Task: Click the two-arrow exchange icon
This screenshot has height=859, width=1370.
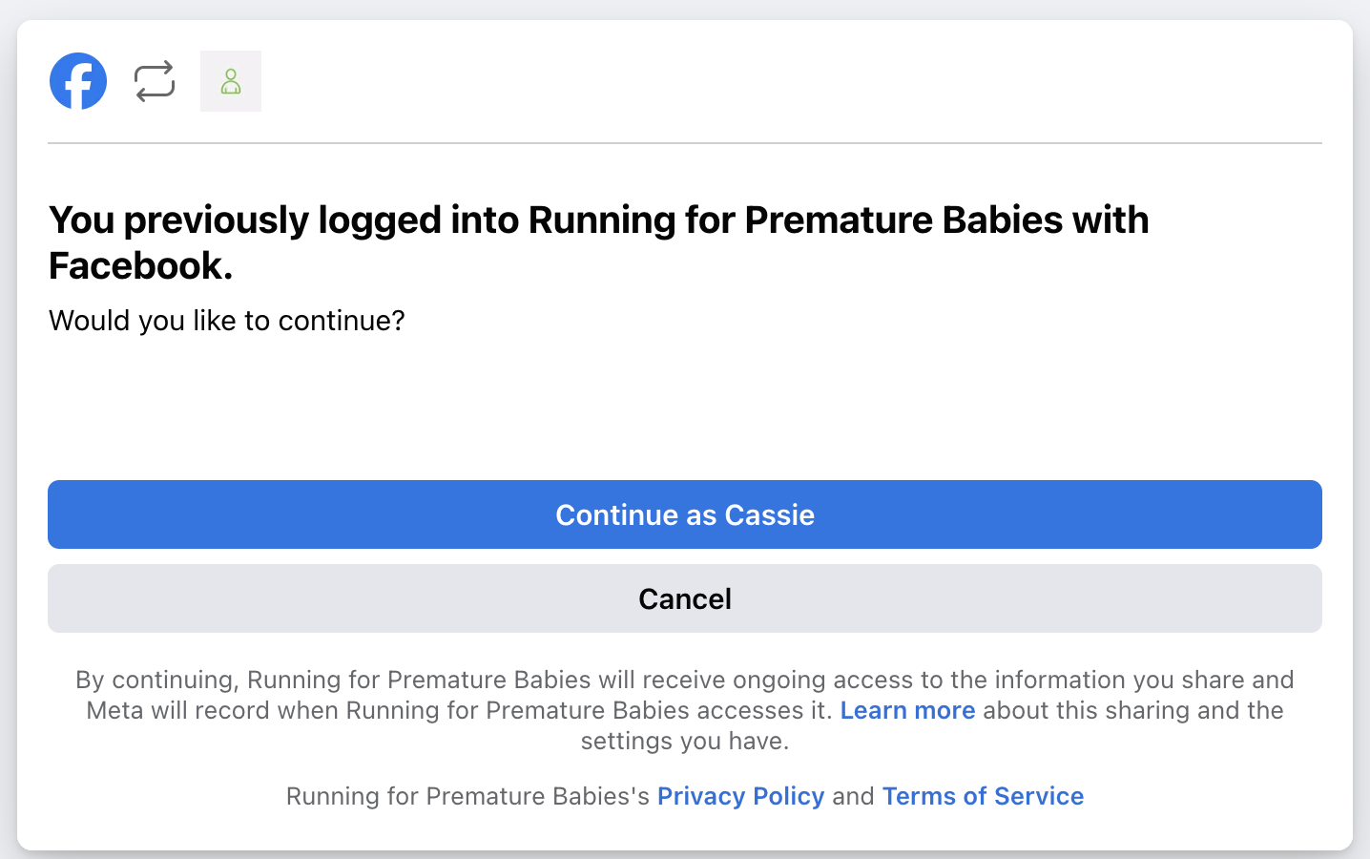Action: [155, 81]
